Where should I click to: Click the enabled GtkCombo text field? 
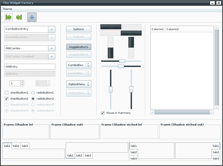click(26, 48)
